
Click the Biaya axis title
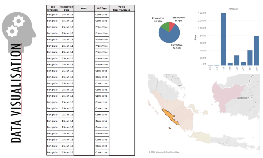click(195, 38)
